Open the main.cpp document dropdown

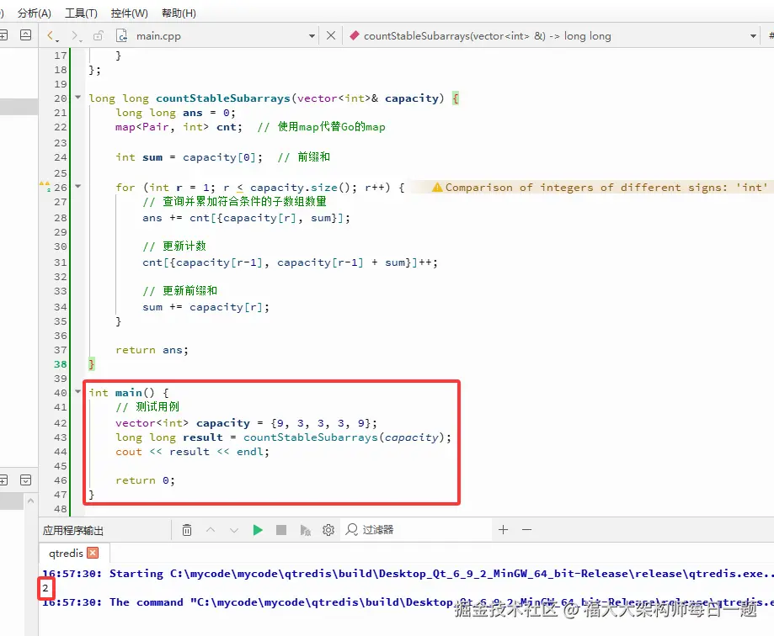click(x=312, y=36)
